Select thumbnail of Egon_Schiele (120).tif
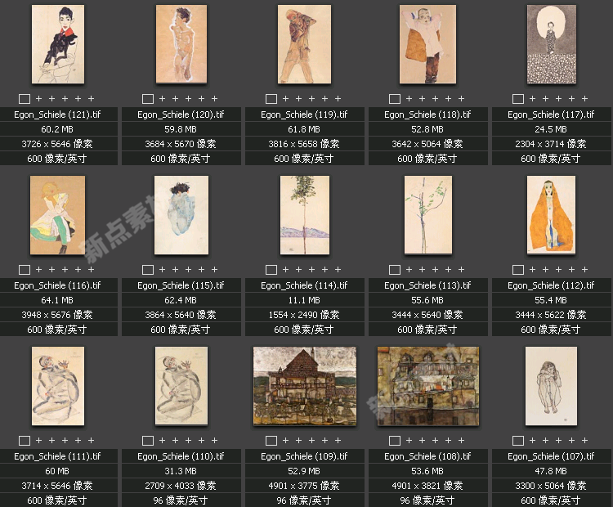This screenshot has width=613, height=507. (x=181, y=44)
